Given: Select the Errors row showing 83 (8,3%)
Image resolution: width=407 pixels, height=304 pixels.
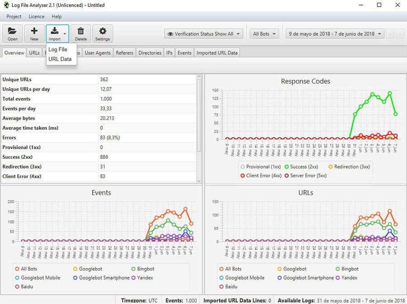Looking at the screenshot, I should click(x=99, y=138).
